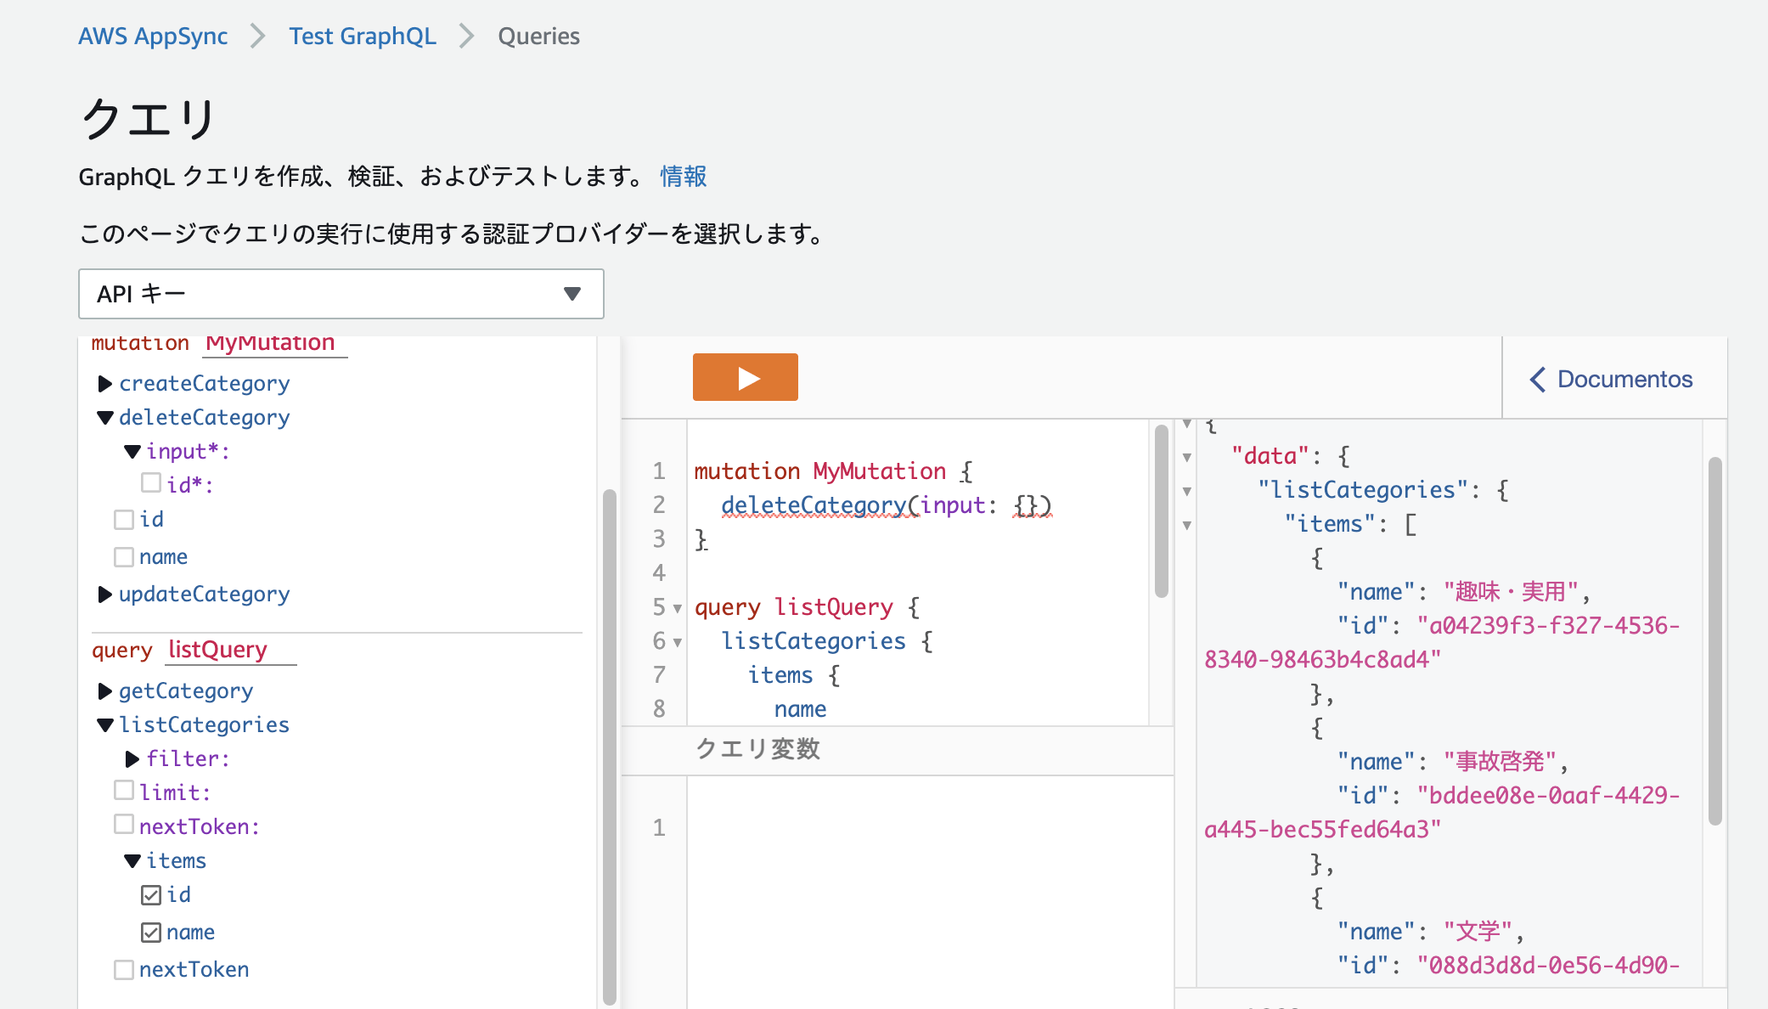
Task: Fold the "items" array in results
Action: point(1187,525)
